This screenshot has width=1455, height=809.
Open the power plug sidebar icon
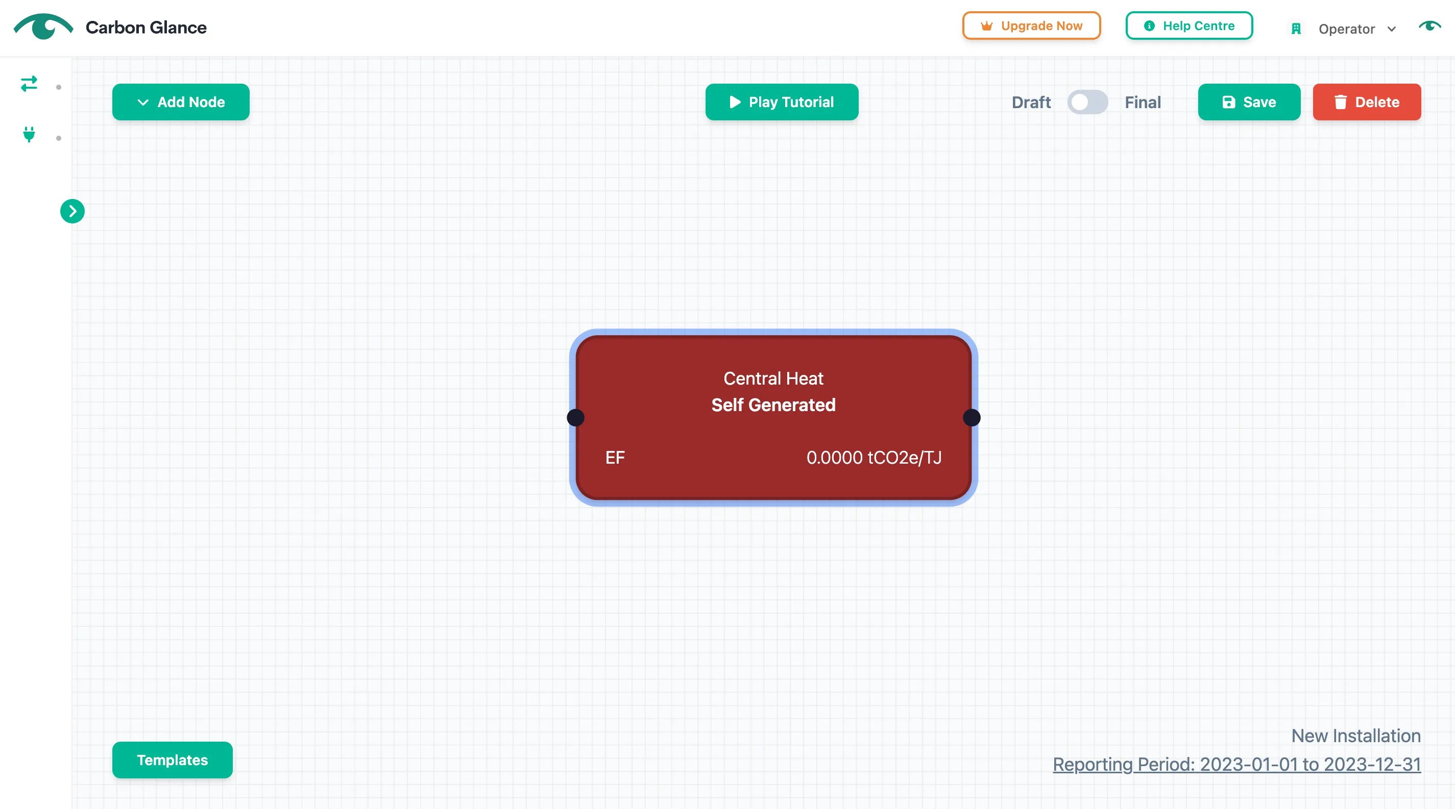pos(29,135)
